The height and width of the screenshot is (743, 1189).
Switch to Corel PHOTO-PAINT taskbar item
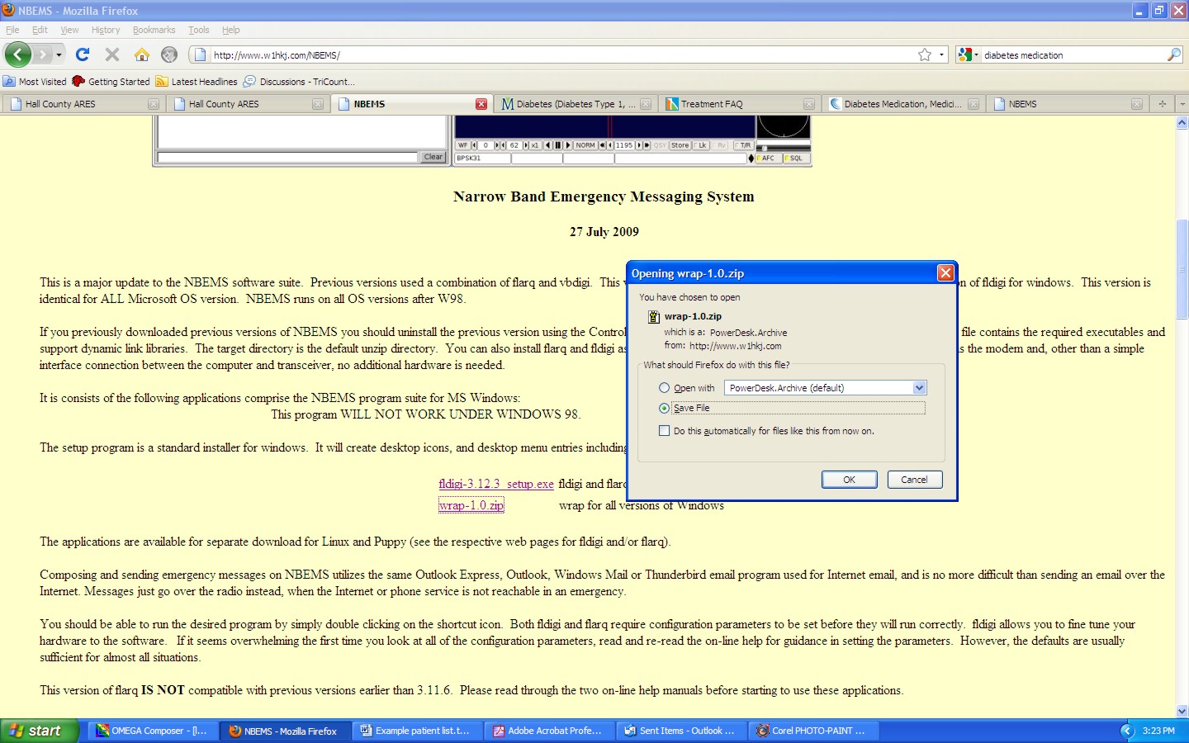coord(812,731)
